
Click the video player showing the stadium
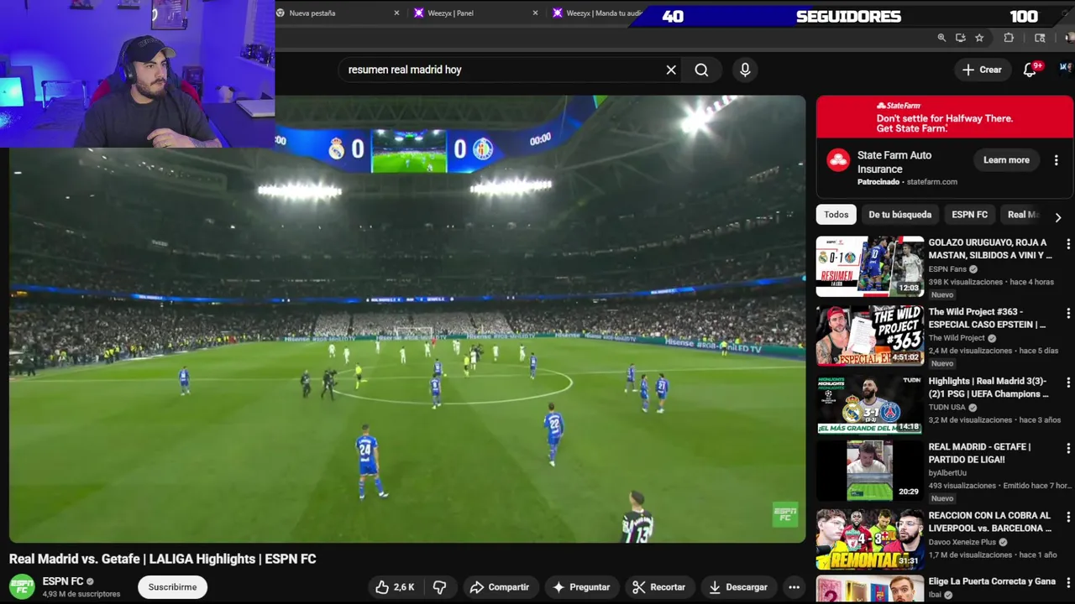pos(407,319)
